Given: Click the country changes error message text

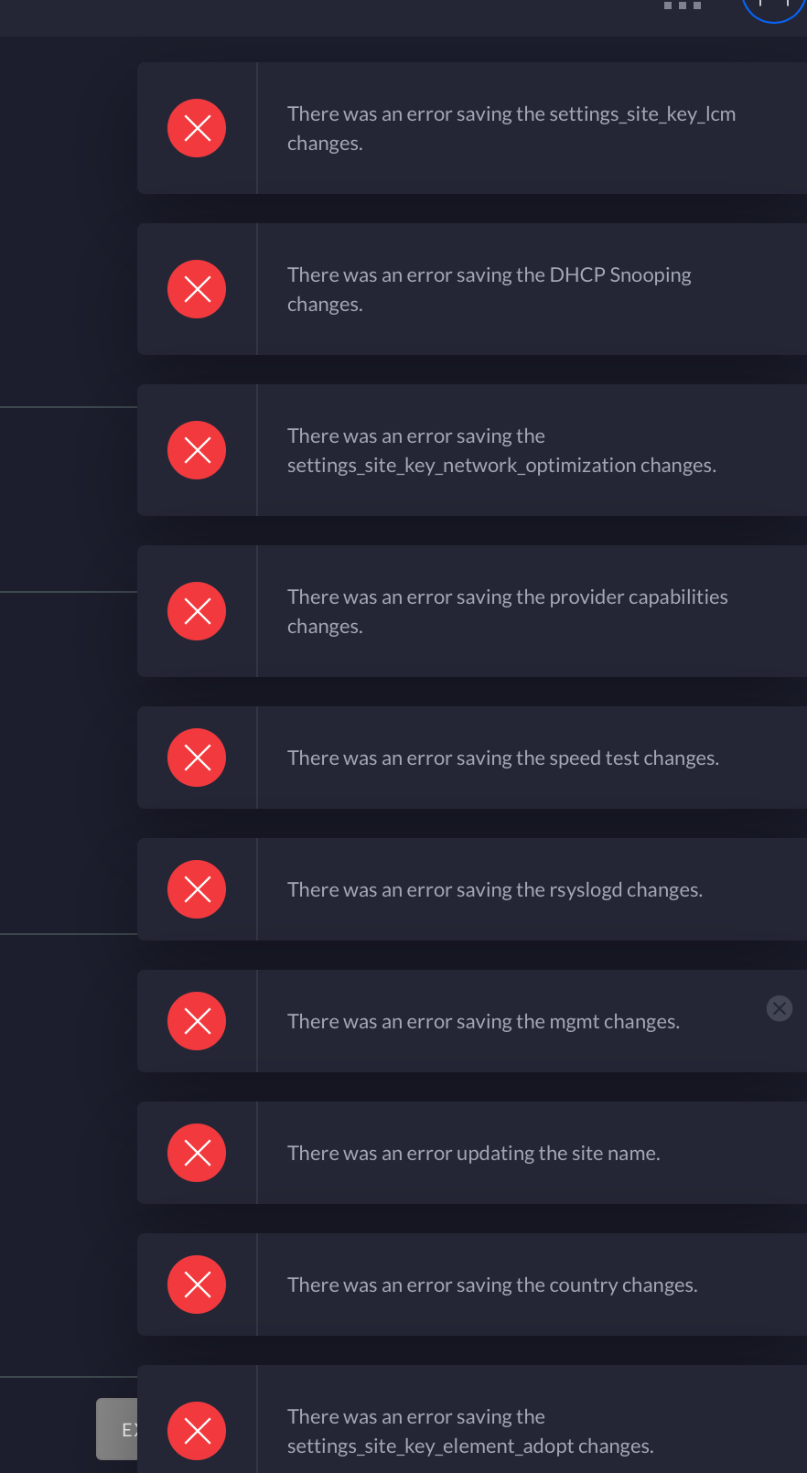Looking at the screenshot, I should coord(492,1285).
